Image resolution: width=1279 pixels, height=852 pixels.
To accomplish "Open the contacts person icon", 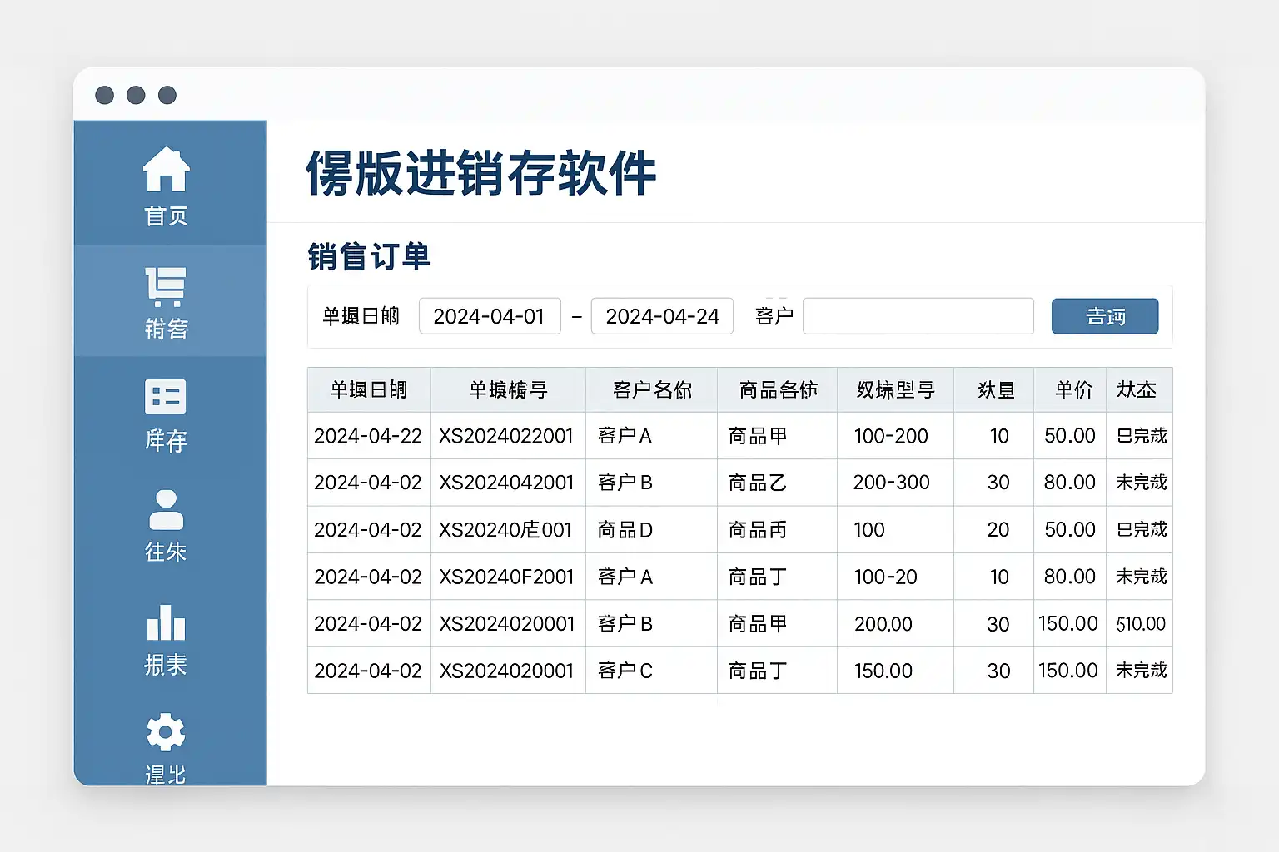I will point(166,509).
